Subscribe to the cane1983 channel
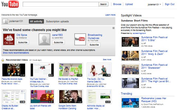 58,42
